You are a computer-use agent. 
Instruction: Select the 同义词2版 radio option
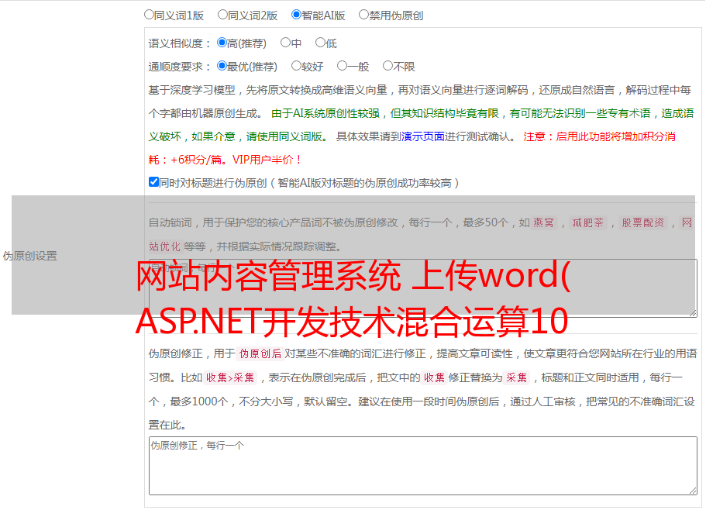pyautogui.click(x=222, y=15)
